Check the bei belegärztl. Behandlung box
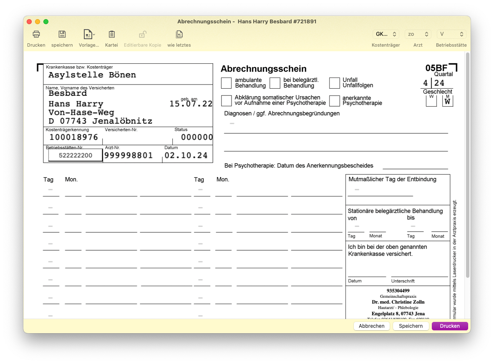The image size is (494, 364). tap(275, 83)
